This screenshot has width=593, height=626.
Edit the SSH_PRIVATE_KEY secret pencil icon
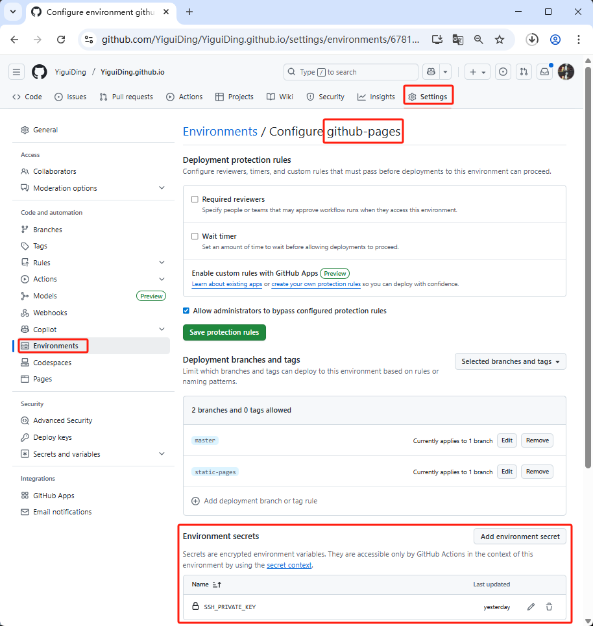pyautogui.click(x=531, y=607)
